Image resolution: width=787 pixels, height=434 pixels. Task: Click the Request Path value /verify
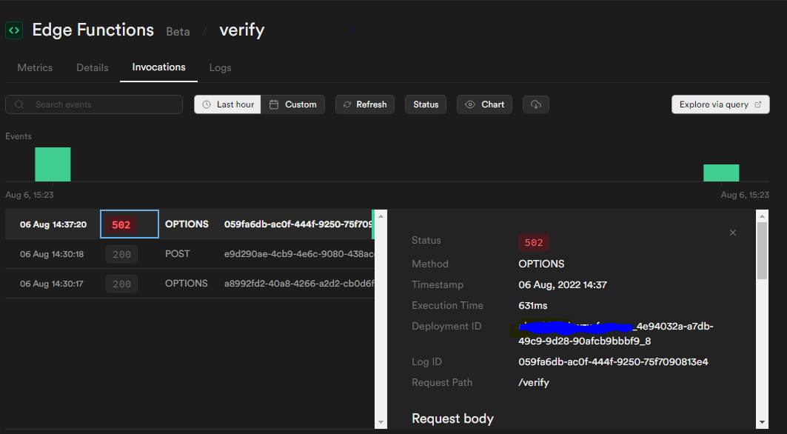click(534, 382)
